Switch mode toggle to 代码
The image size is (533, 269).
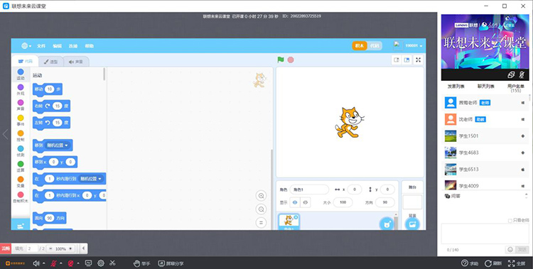pos(375,46)
